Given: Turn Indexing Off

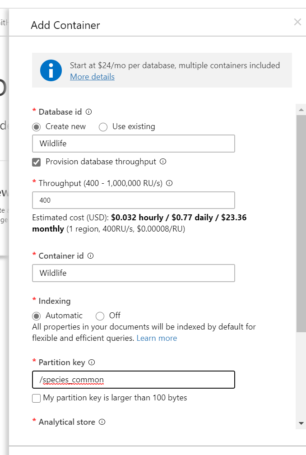Looking at the screenshot, I should coord(100,316).
